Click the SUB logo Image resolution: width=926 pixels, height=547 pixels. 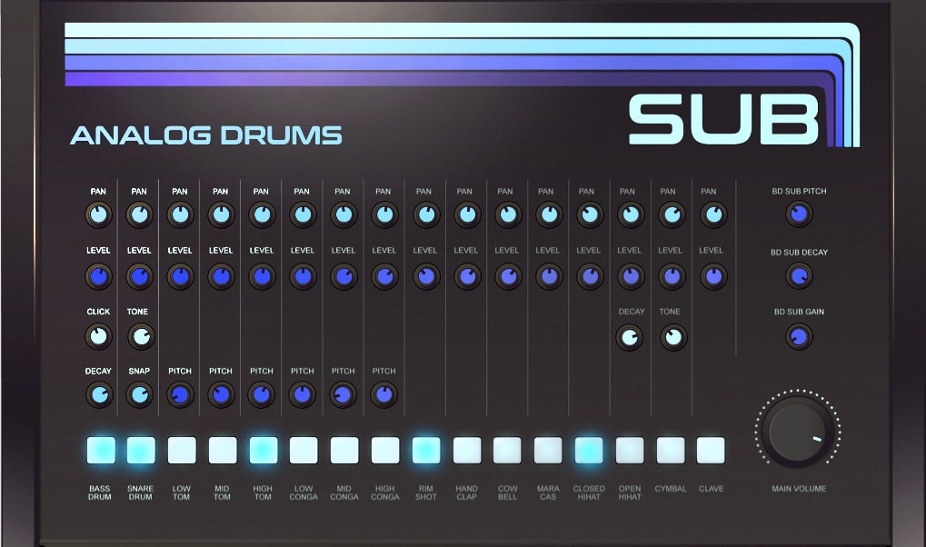(722, 121)
